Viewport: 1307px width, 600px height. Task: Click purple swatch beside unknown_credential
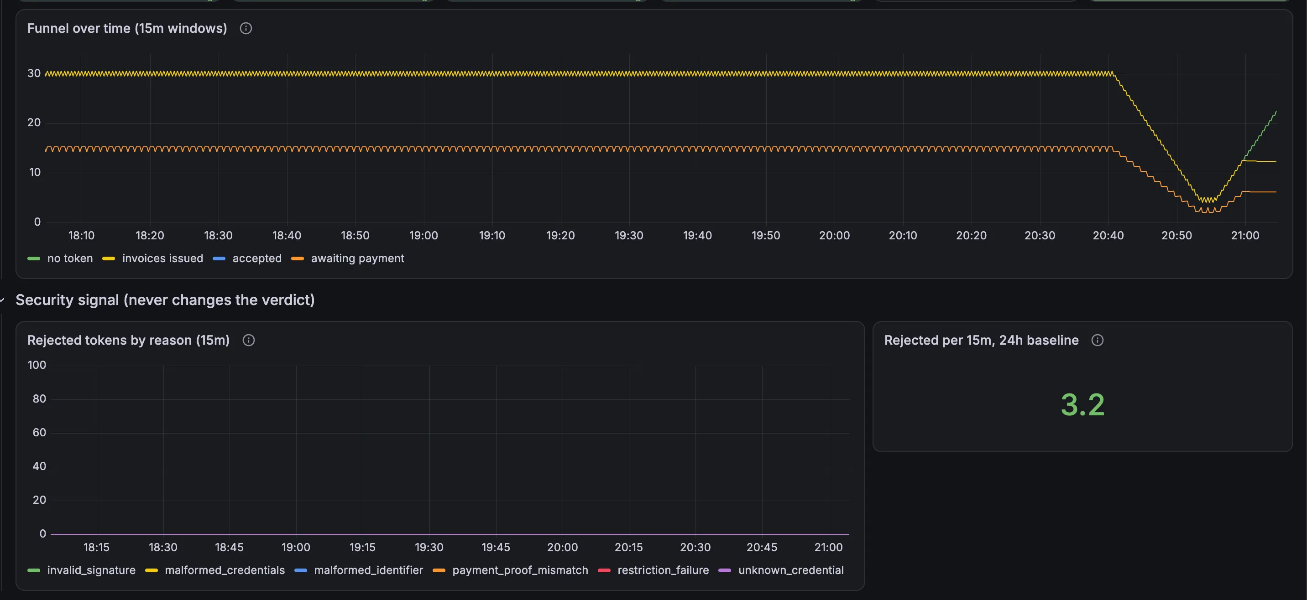point(725,570)
